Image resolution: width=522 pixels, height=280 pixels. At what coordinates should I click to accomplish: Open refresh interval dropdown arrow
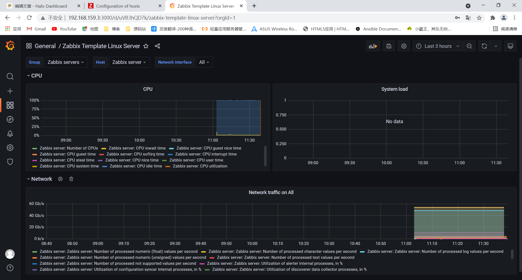tap(496, 46)
